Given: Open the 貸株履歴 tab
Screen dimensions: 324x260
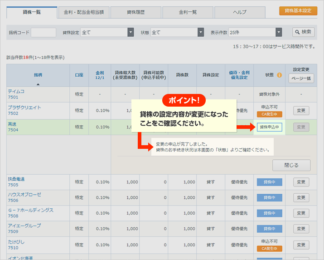Looking at the screenshot, I should [x=135, y=12].
